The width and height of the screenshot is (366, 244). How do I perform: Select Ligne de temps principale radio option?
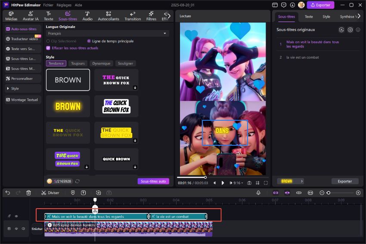point(89,41)
